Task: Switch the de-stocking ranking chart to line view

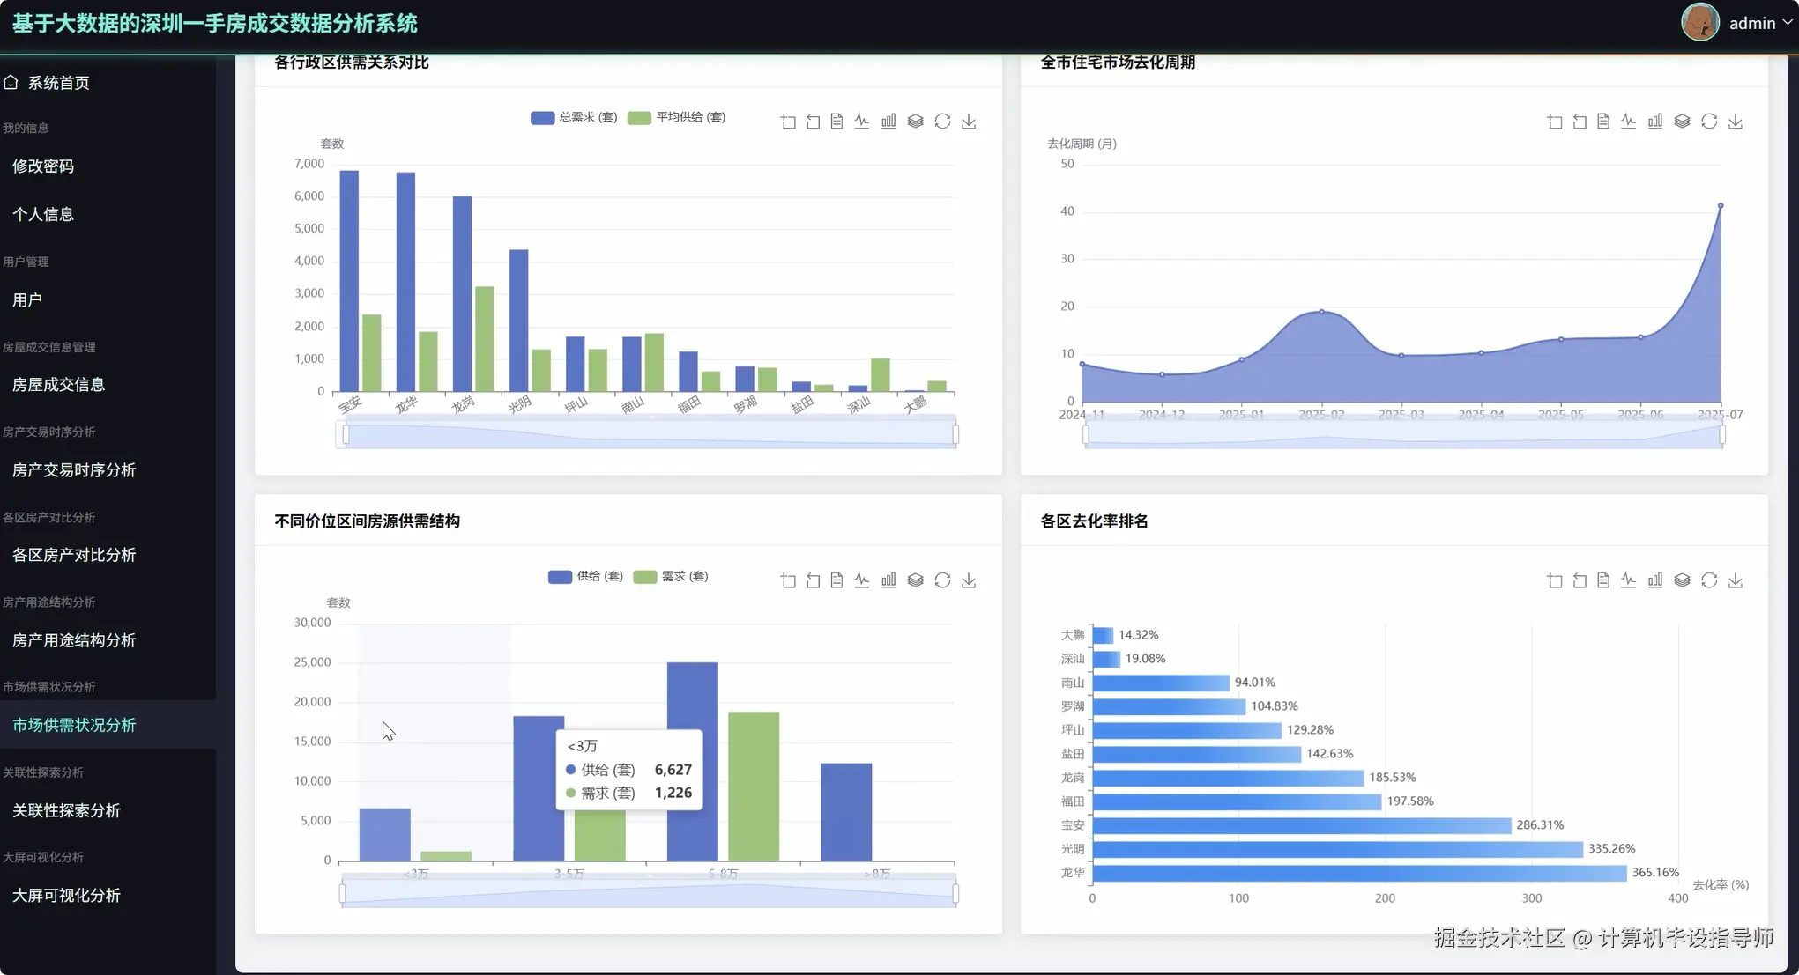Action: click(x=1628, y=580)
